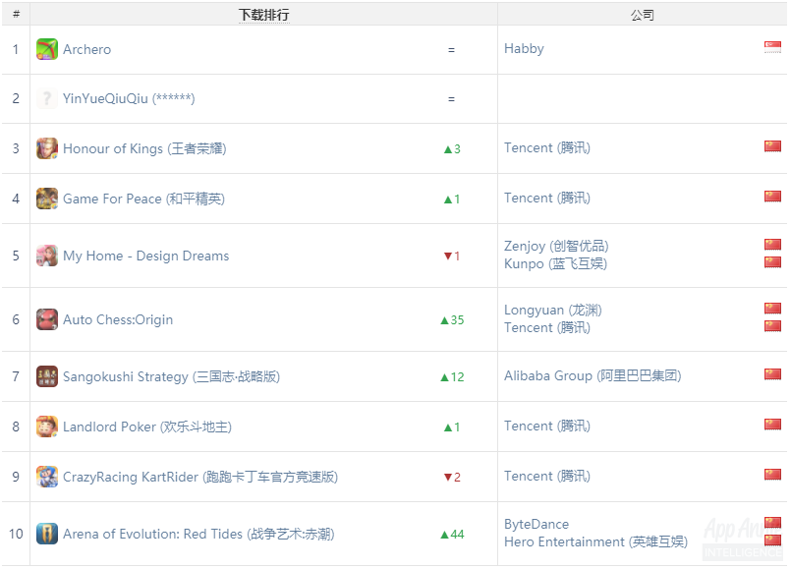Click the ▲44 rank change value
Screen dimensions: 791x569
pyautogui.click(x=452, y=535)
